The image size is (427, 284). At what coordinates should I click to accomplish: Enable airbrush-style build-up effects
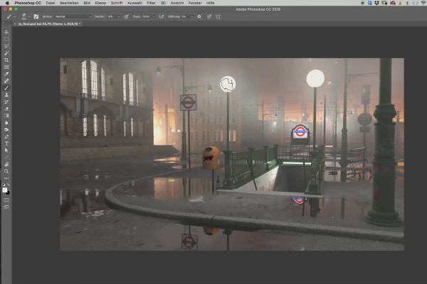pos(162,16)
